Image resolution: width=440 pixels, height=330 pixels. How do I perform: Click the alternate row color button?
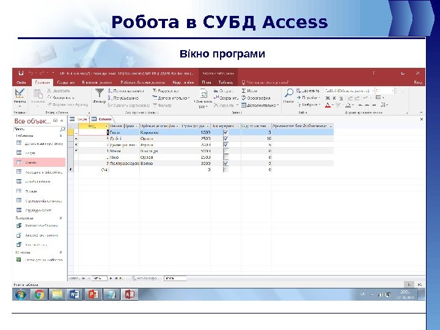pyautogui.click(x=383, y=105)
